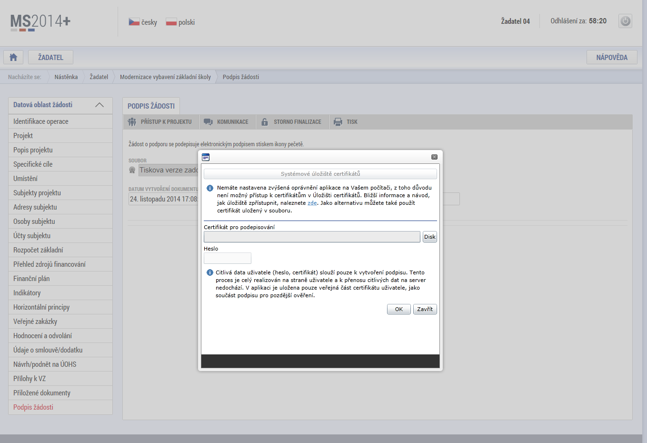Click the Storno finalizace lock icon

pyautogui.click(x=265, y=122)
